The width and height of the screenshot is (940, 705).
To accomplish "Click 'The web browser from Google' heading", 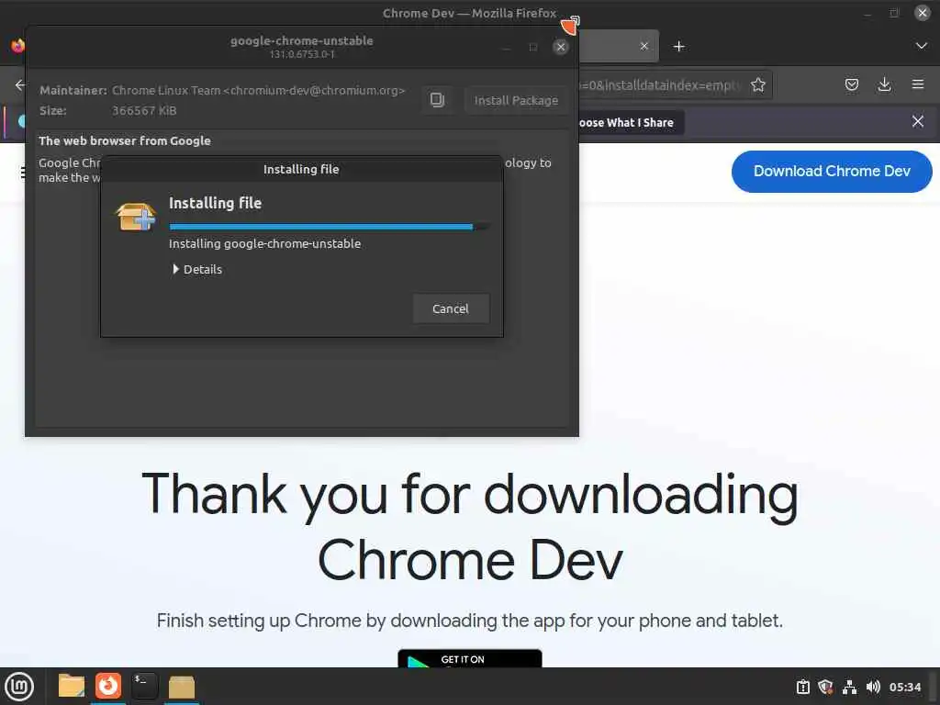I will click(x=125, y=140).
